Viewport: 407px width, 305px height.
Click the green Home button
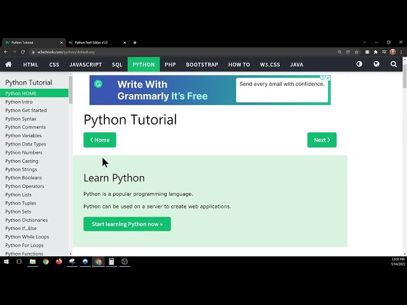pyautogui.click(x=100, y=140)
